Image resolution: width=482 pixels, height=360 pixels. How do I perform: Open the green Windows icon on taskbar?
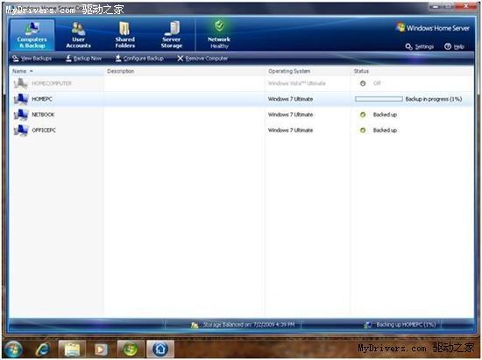131,349
